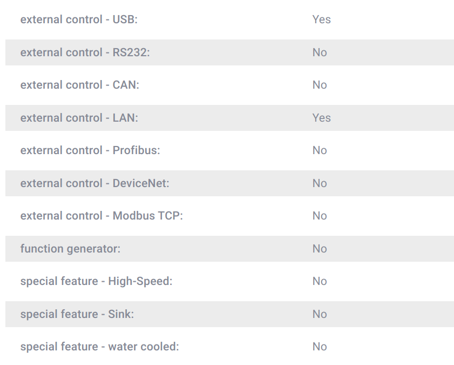The height and width of the screenshot is (365, 454).
Task: Click the 'special feature - water cooled:' label
Action: click(x=100, y=347)
